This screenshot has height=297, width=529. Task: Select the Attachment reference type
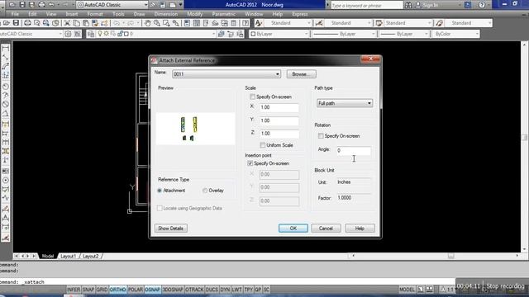[160, 191]
